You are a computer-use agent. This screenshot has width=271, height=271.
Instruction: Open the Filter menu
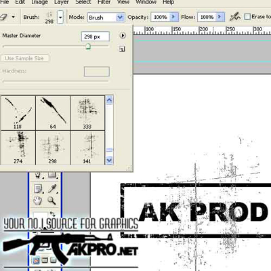[104, 2]
